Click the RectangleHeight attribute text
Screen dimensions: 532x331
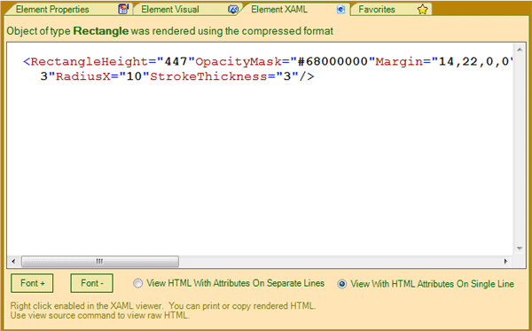point(90,61)
